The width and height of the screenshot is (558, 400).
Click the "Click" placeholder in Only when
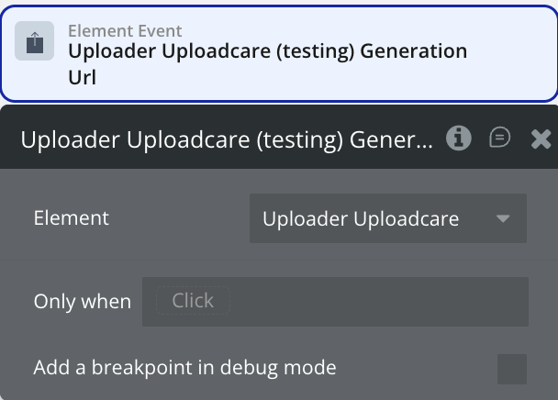(193, 301)
